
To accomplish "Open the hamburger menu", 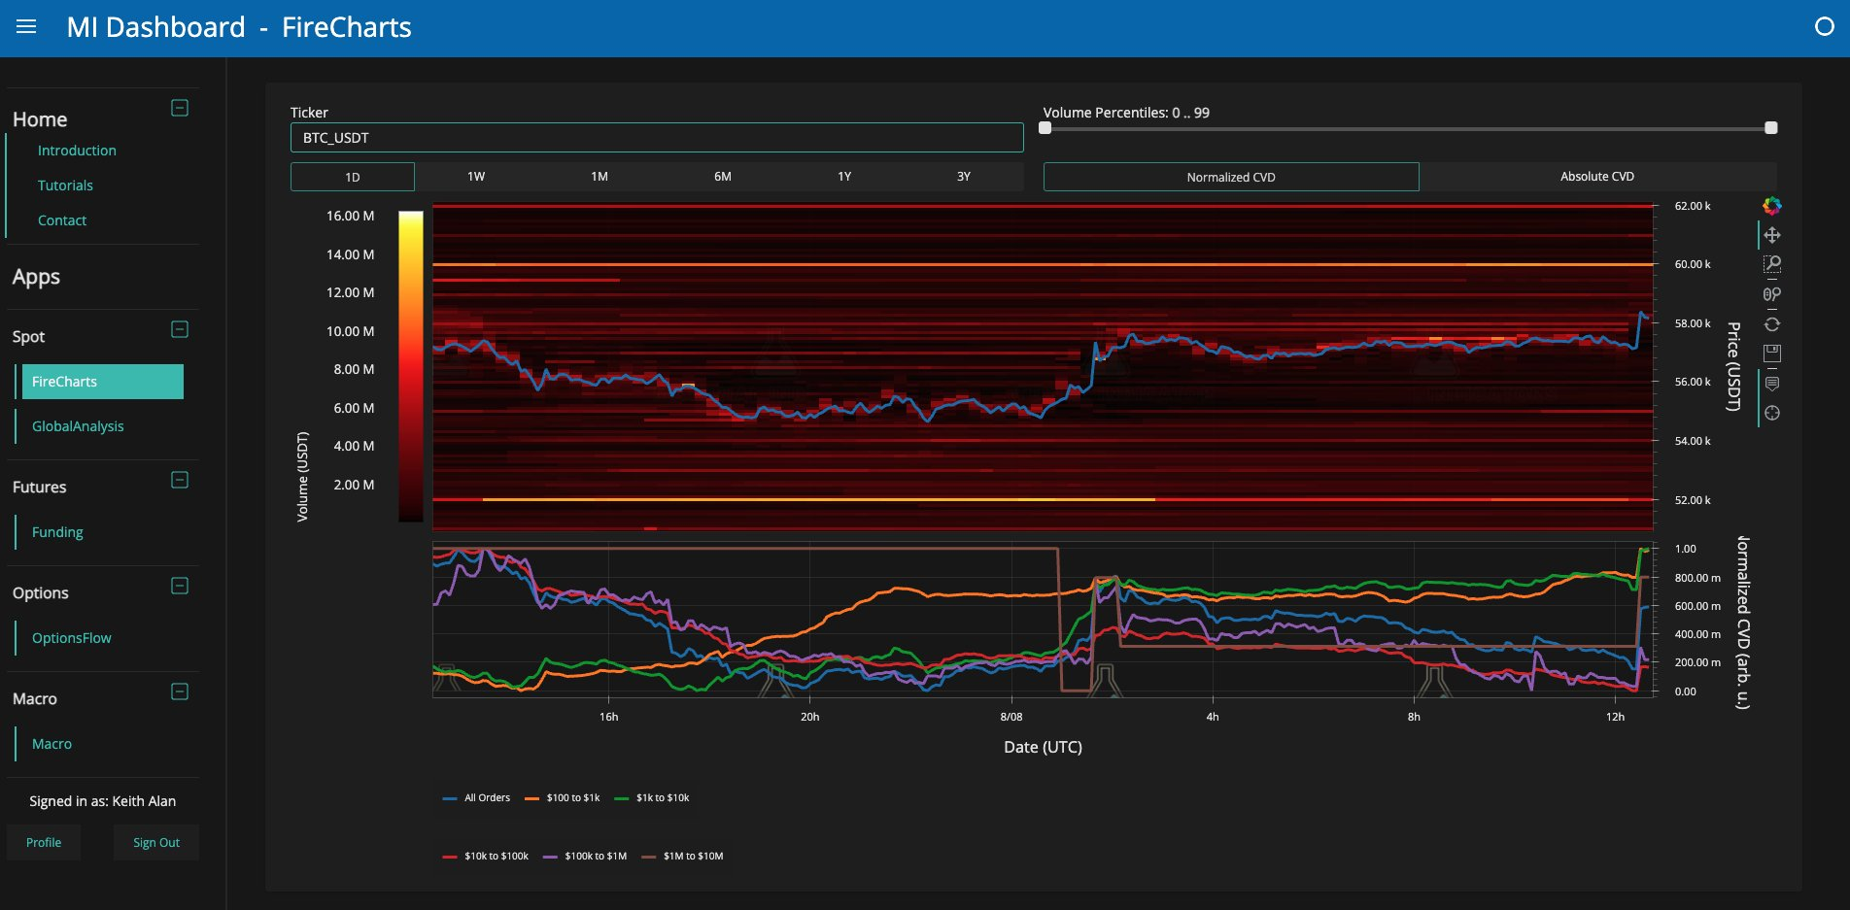I will [x=27, y=27].
